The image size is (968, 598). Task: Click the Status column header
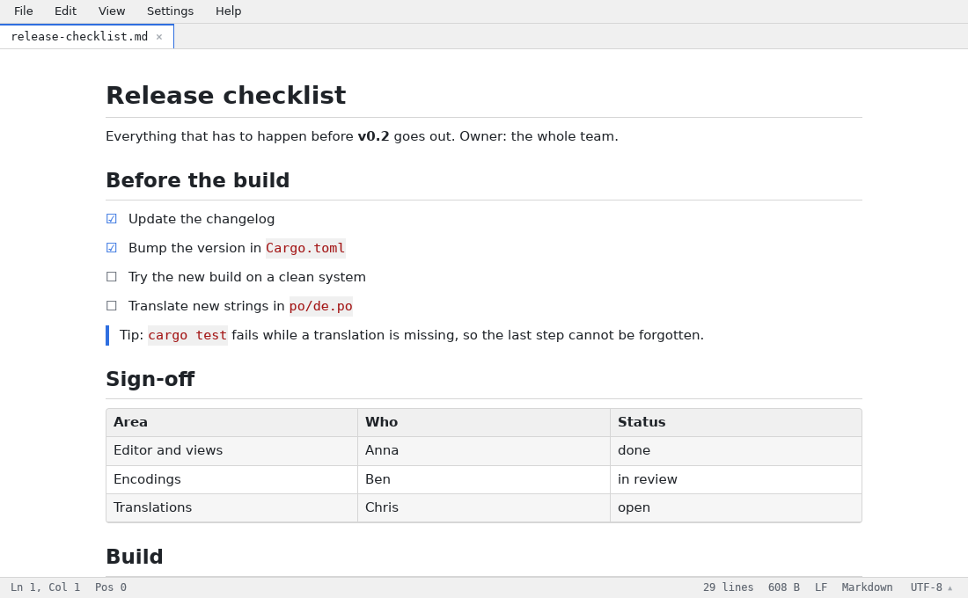click(736, 422)
